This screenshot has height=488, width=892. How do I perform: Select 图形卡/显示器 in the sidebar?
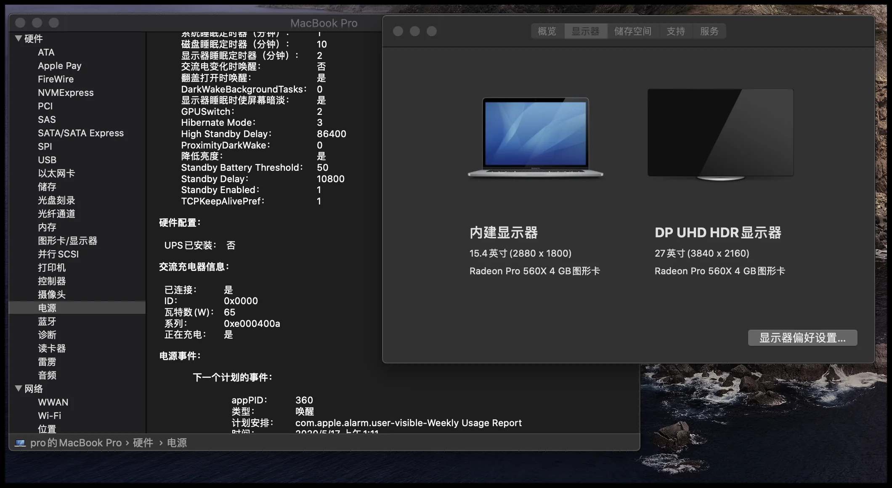click(x=68, y=241)
